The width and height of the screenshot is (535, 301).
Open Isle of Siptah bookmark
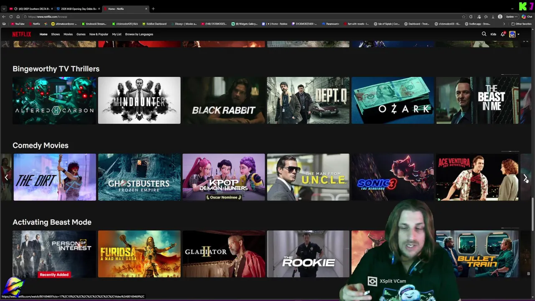click(x=387, y=24)
